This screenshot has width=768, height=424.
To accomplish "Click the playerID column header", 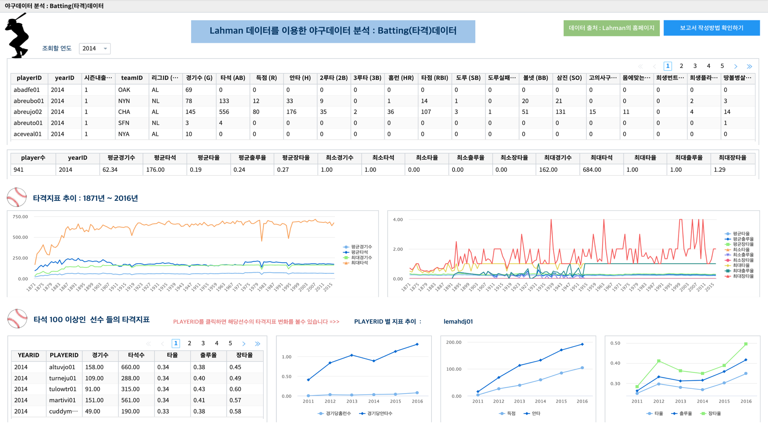I will [29, 78].
